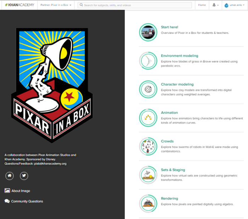Click the search subjects, skills, videos field
The image size is (248, 219).
(135, 5)
